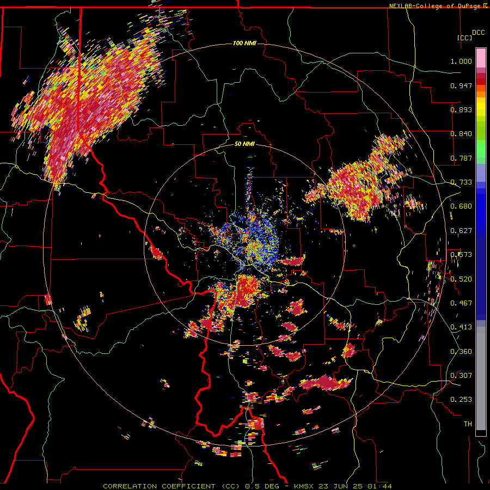Image resolution: width=490 pixels, height=490 pixels.
Task: Click the DCC product label
Action: (x=478, y=33)
